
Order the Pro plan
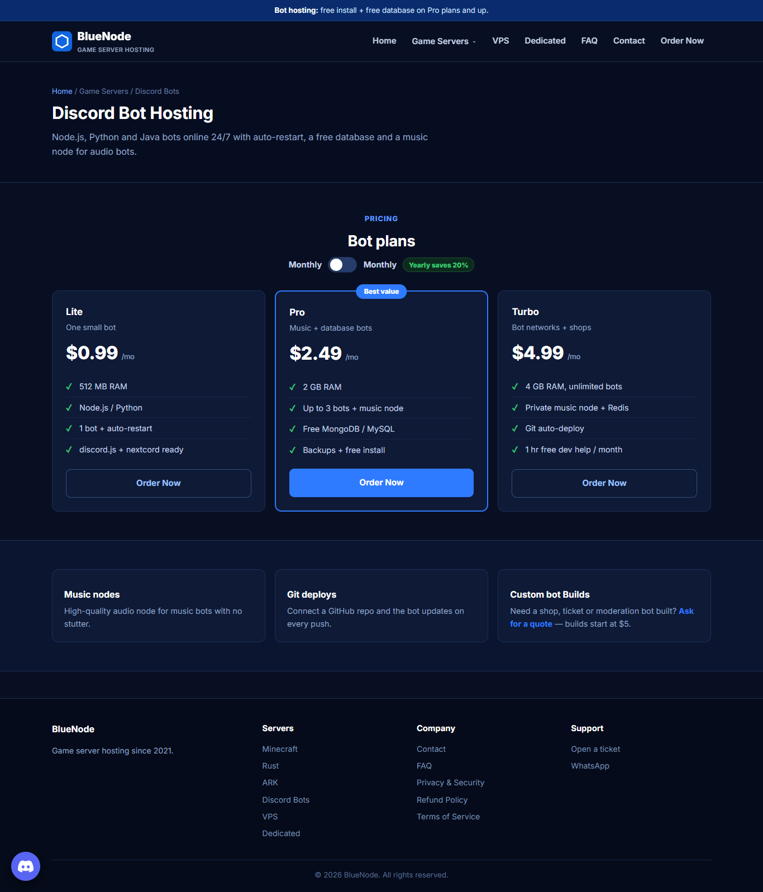[381, 483]
